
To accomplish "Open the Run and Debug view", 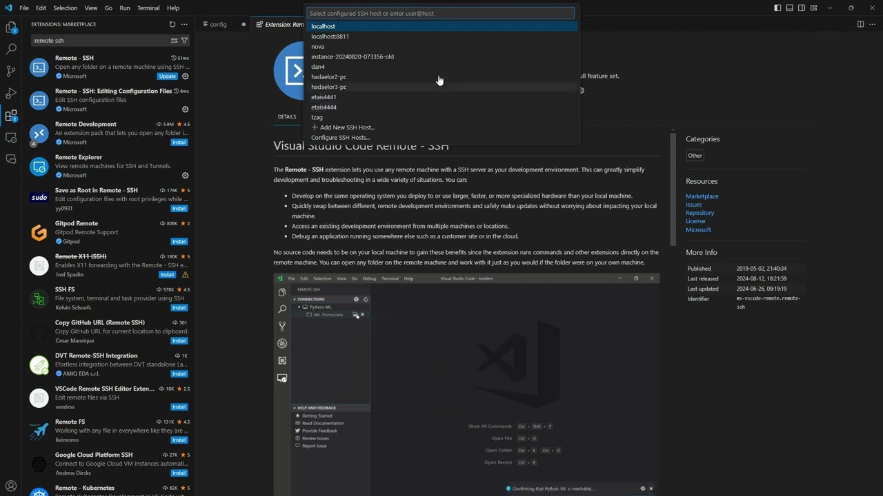I will (x=11, y=93).
